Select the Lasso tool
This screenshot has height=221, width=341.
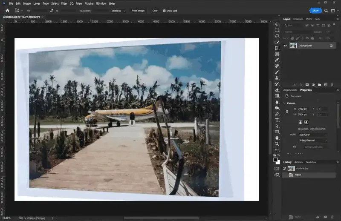pos(277,36)
